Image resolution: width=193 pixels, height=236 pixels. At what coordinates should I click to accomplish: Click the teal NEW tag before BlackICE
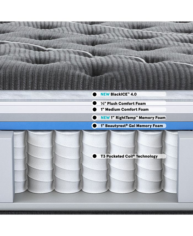tap(105, 94)
